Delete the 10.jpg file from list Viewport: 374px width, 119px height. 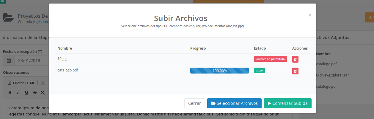coord(295,59)
